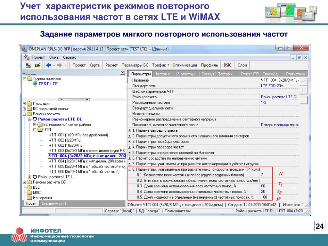Click the blue back arrow icon
The width and height of the screenshot is (328, 246).
tap(49, 65)
